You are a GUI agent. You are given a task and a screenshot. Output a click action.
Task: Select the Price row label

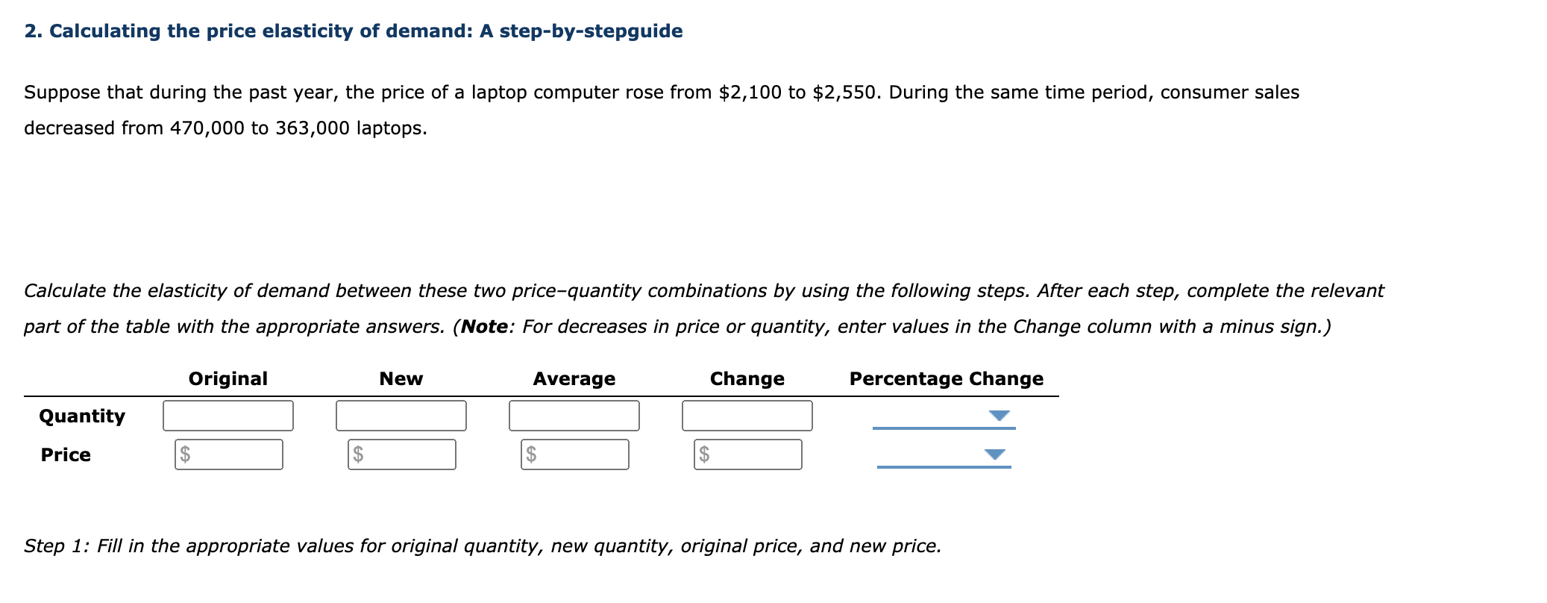66,454
